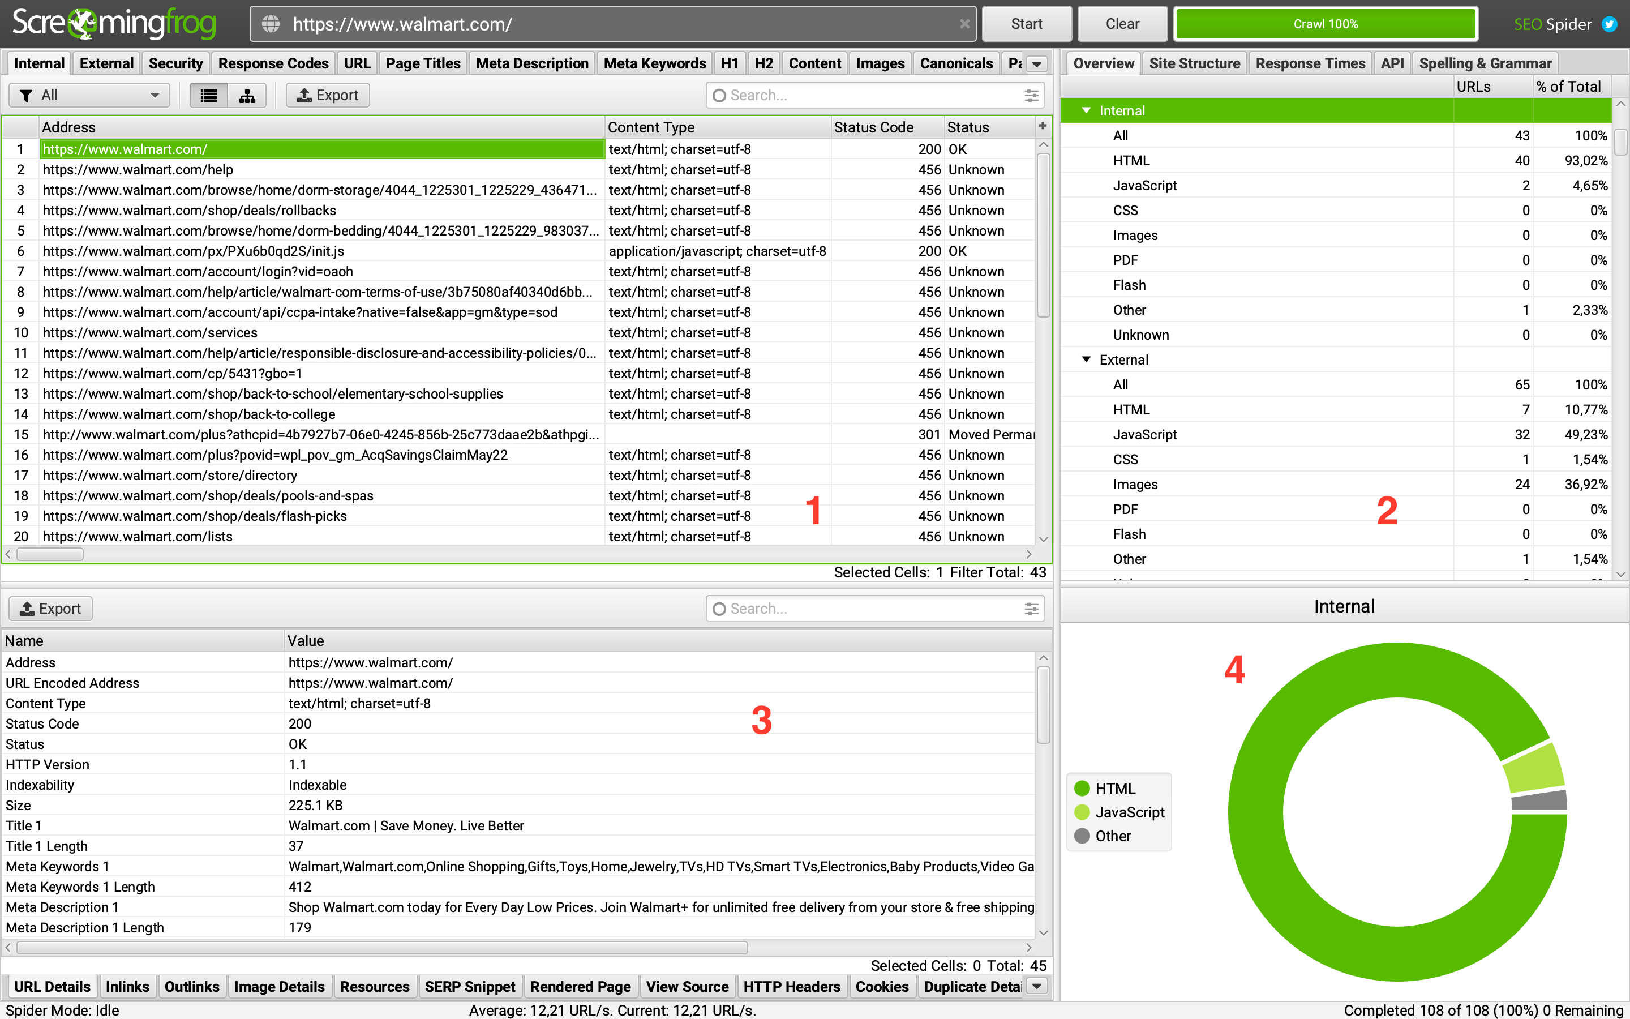The image size is (1630, 1019).
Task: Open Spelling & Grammar tab
Action: [x=1485, y=63]
